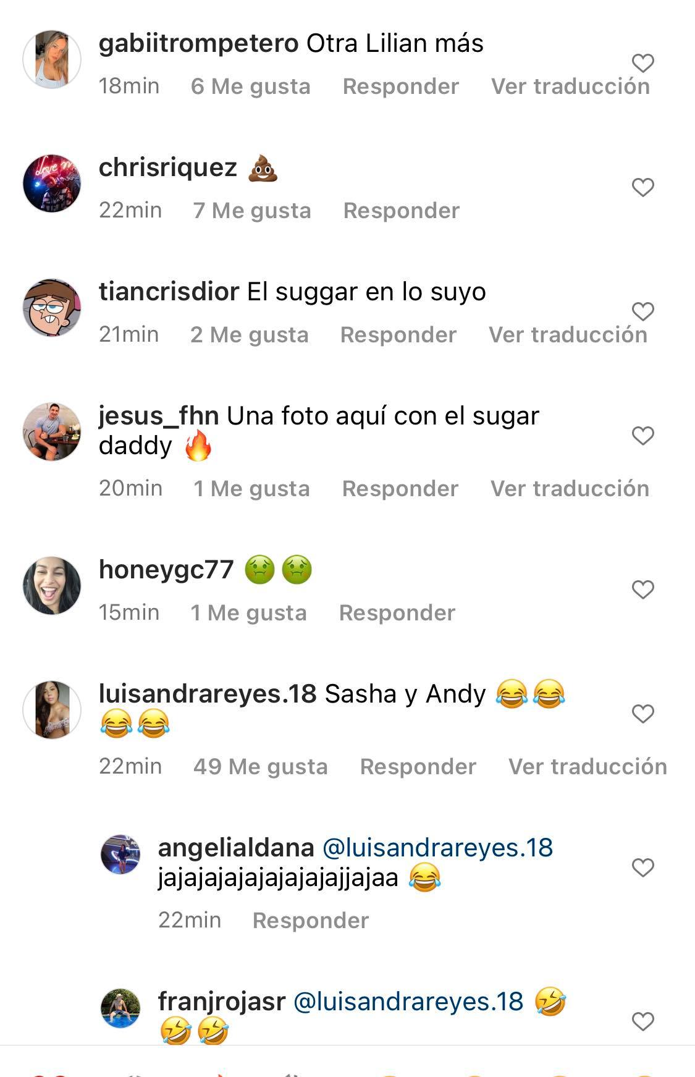695x1077 pixels.
Task: Like honeygc77's comment with heart
Action: [643, 589]
